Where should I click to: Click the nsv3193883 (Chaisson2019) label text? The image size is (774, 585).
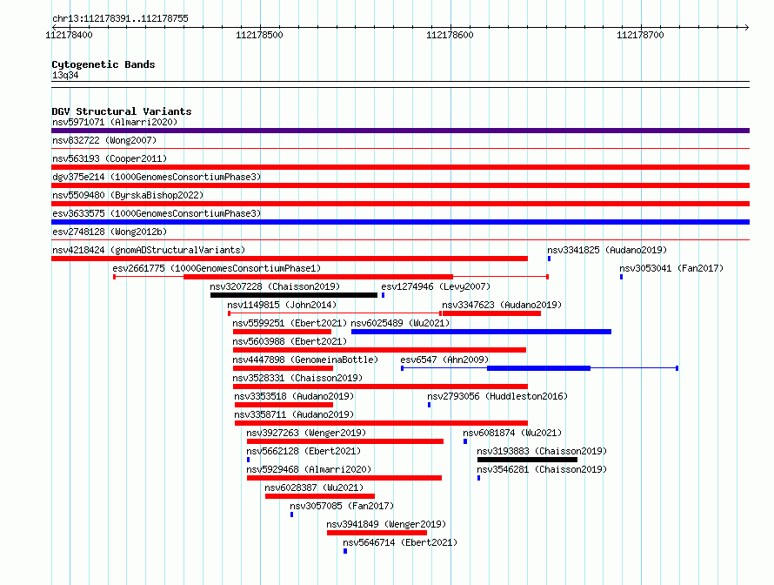(x=542, y=451)
